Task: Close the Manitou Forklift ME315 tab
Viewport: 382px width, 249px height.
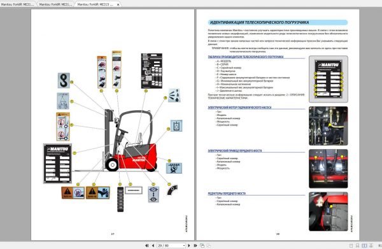Action: (118, 4)
